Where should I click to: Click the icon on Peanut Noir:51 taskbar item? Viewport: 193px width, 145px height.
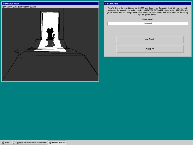(50, 142)
